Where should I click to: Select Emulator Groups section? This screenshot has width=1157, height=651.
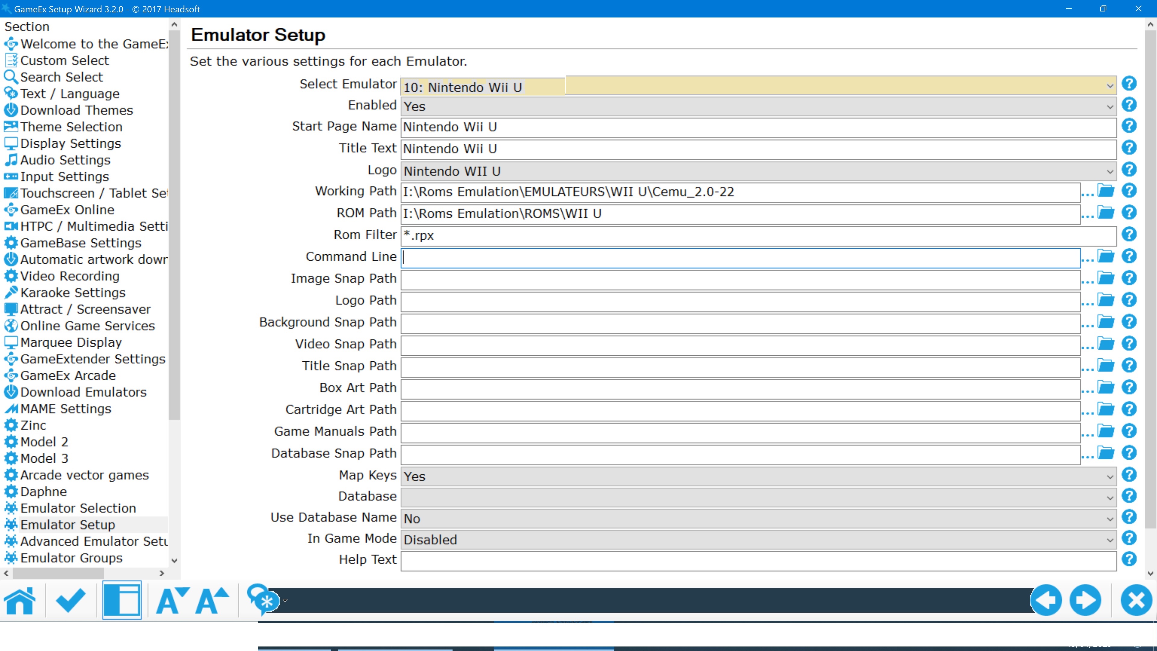[x=71, y=558]
